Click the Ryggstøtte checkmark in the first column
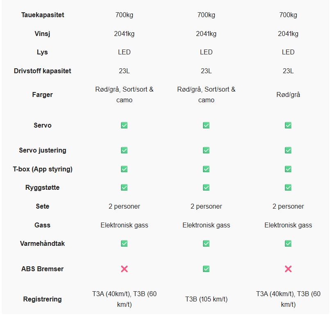336x326 pixels. 124,187
